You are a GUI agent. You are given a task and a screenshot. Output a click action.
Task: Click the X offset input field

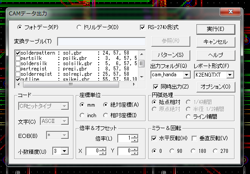(93, 151)
